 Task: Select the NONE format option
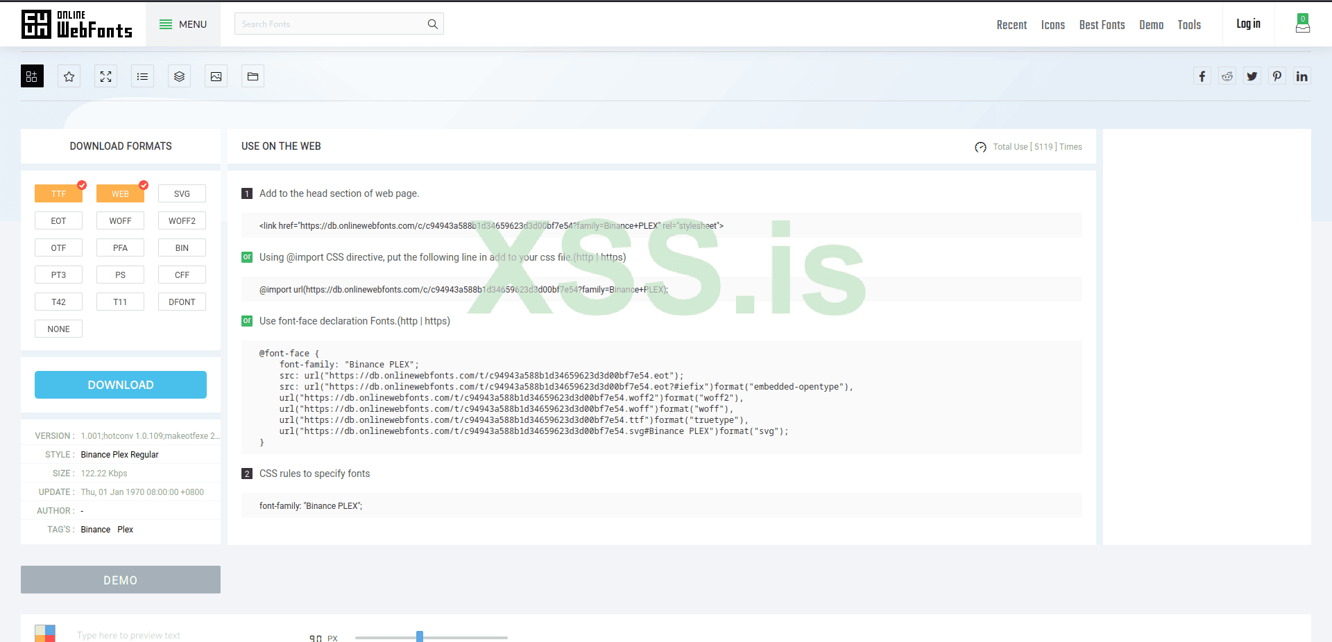(x=58, y=329)
